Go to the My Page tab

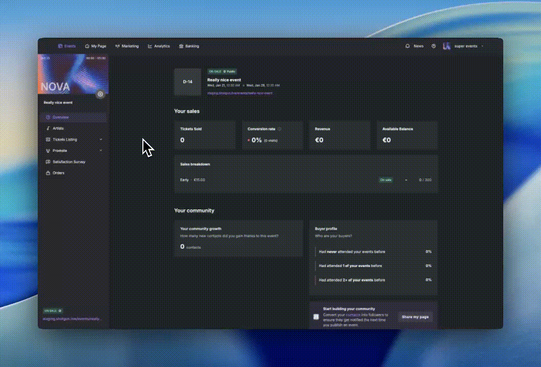point(95,46)
